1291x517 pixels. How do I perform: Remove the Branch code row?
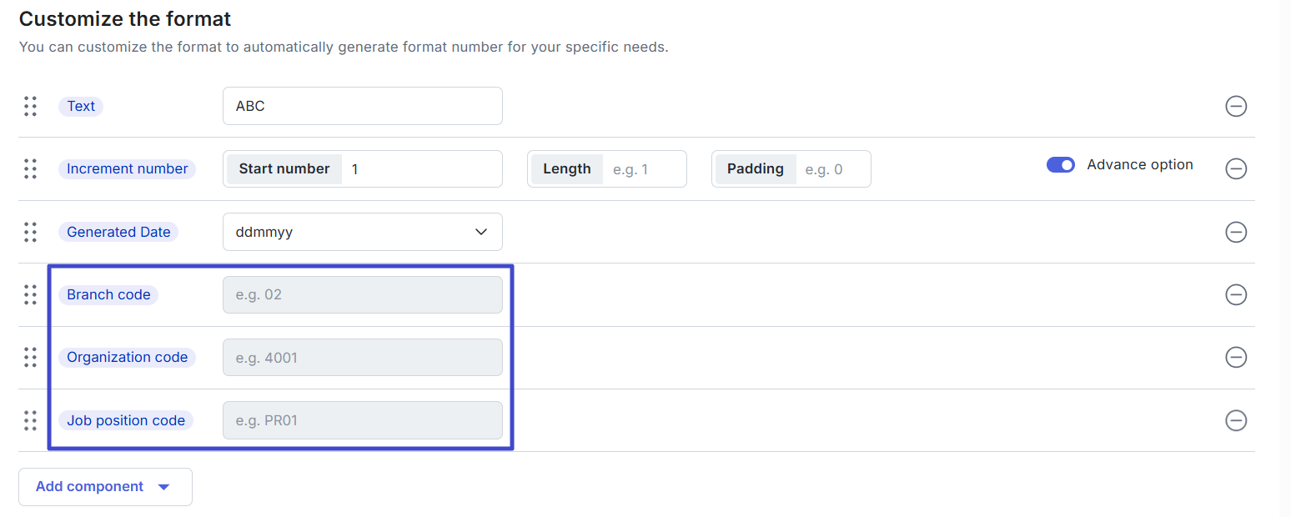click(1236, 294)
